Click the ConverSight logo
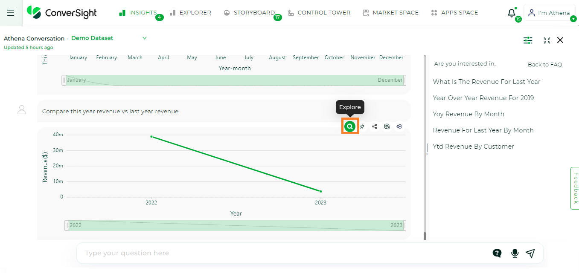This screenshot has height=273, width=579. [62, 13]
